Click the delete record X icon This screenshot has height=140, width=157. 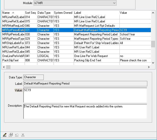click(23, 135)
